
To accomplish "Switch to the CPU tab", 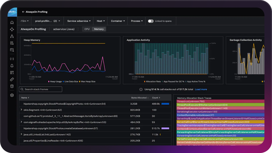I will pos(87,29).
